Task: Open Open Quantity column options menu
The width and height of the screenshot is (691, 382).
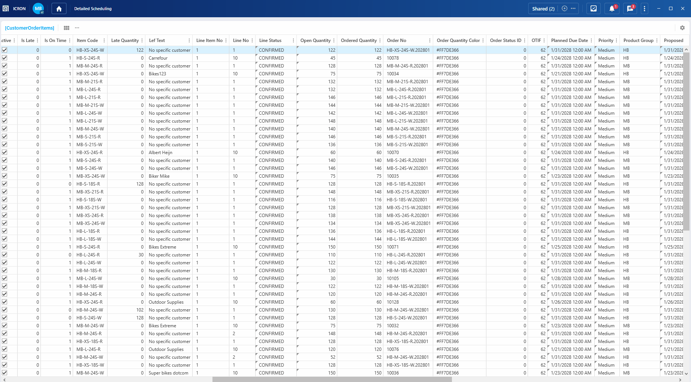Action: (334, 40)
